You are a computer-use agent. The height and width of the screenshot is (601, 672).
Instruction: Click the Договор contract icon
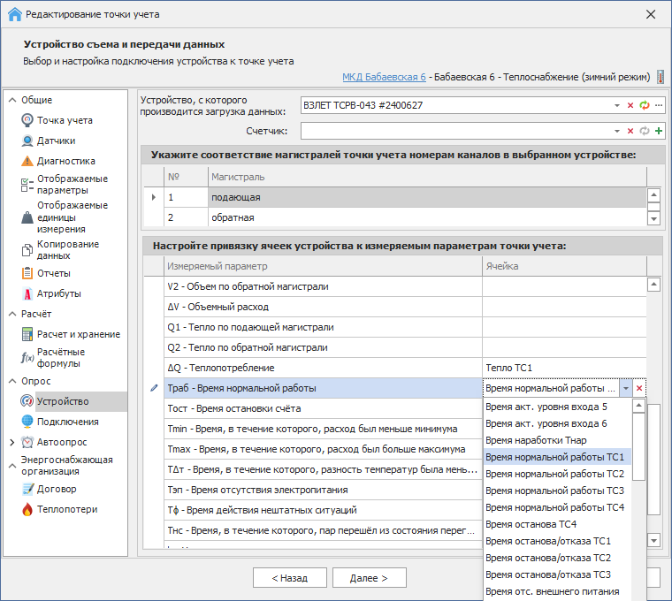27,489
